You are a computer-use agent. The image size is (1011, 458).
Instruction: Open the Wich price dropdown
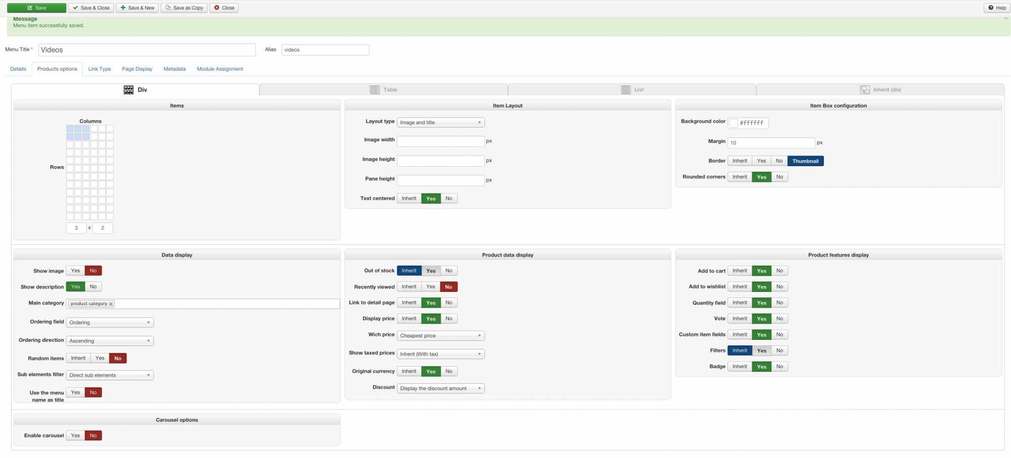(x=441, y=336)
